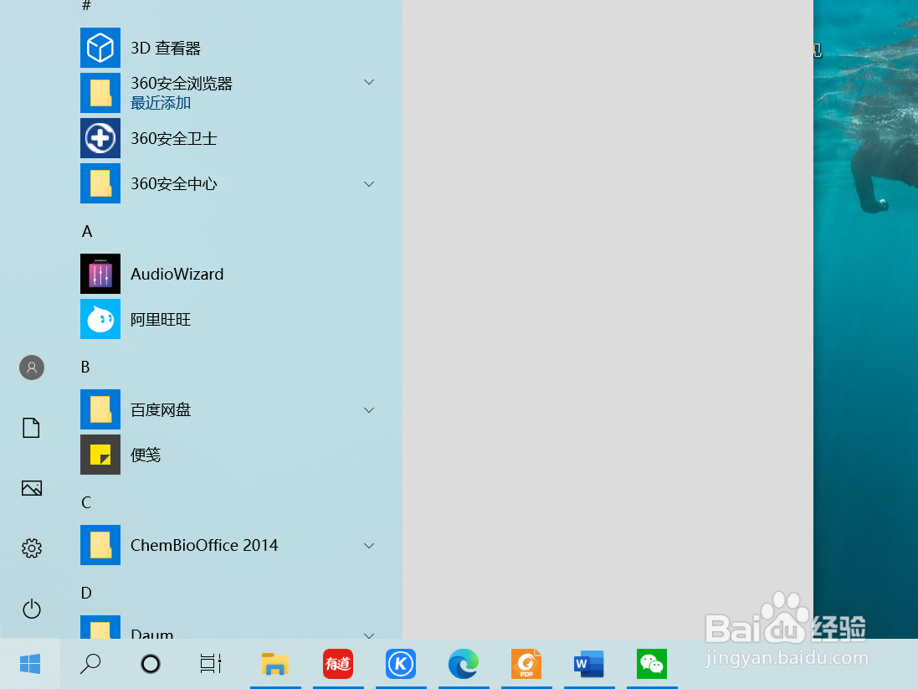Click the 360安全中心 folder icon
Viewport: 918px width, 689px height.
(x=100, y=183)
